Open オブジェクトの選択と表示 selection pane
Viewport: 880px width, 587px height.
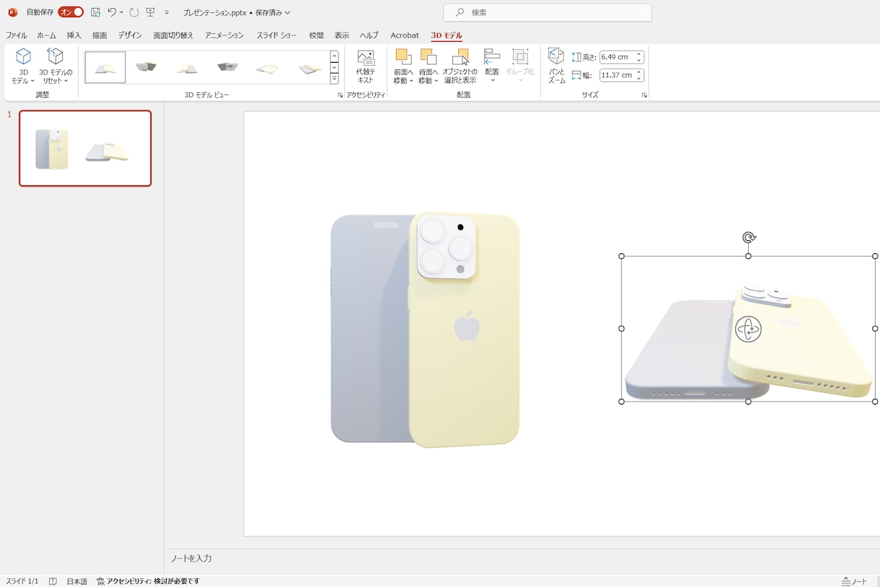(460, 66)
